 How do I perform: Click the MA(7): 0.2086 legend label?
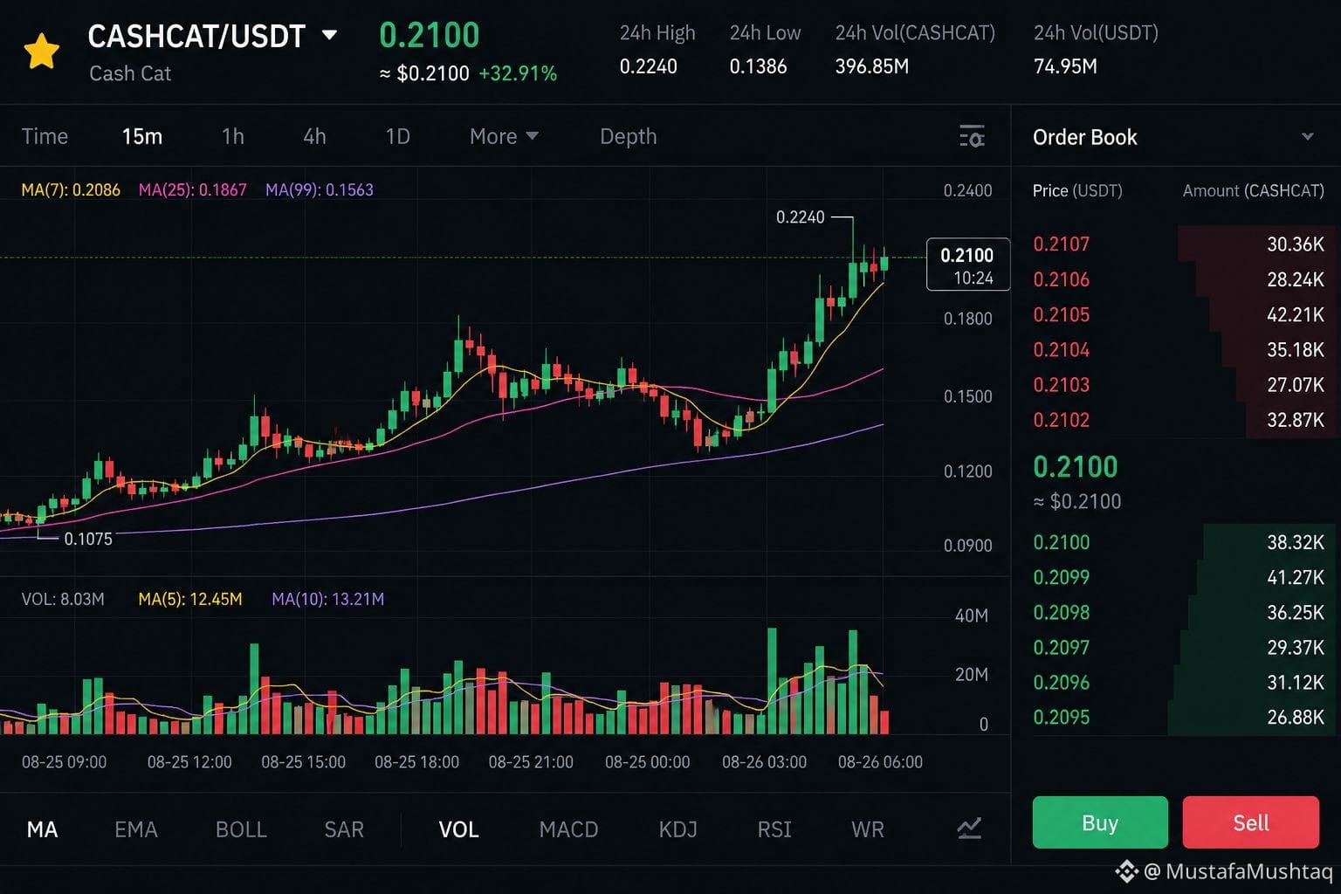tap(71, 189)
